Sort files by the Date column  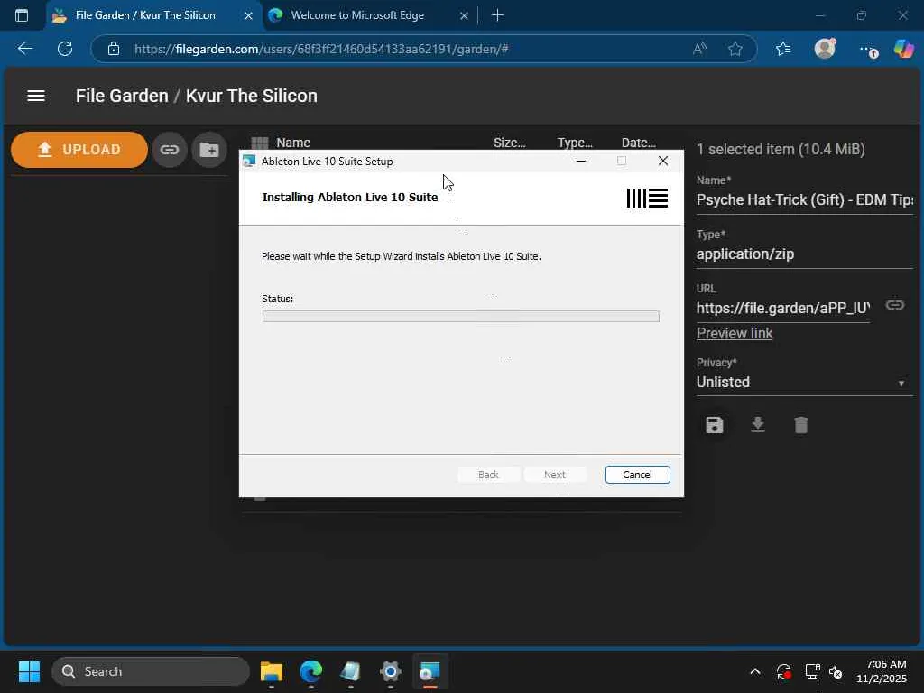(x=638, y=143)
